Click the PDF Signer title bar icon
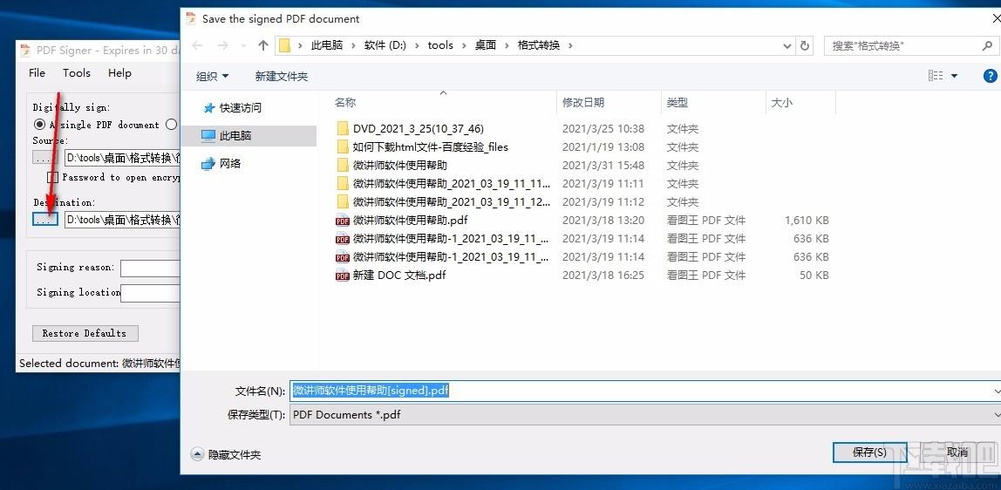Viewport: 1001px width, 490px height. 25,51
